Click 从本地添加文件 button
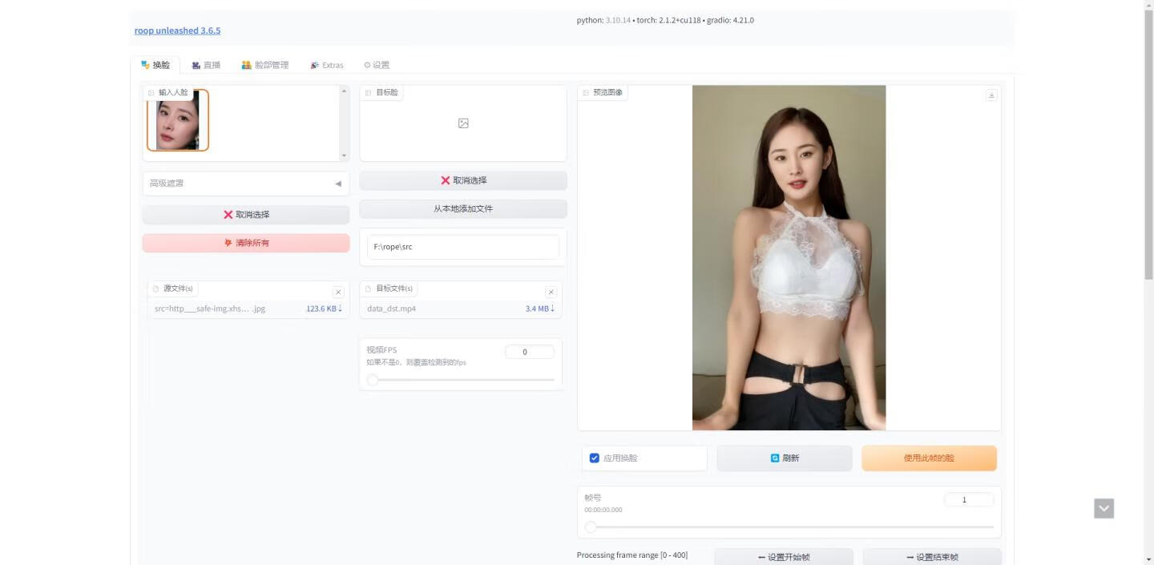This screenshot has width=1154, height=565. click(x=463, y=209)
